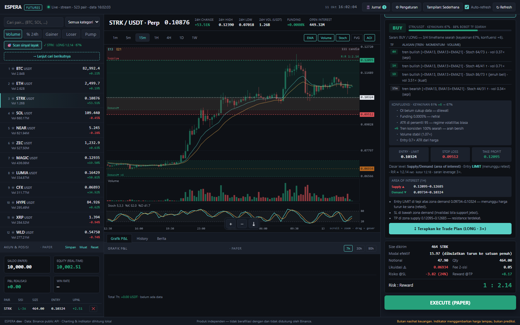520x325 pixels.
Task: Star the HYPE USDT pair
Action: click(13, 202)
